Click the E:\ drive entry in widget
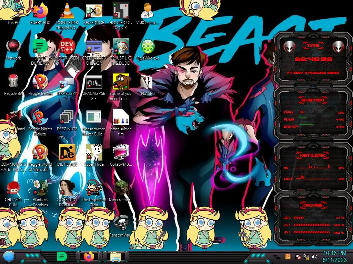Screen dimensions: 353x264 (x=314, y=232)
